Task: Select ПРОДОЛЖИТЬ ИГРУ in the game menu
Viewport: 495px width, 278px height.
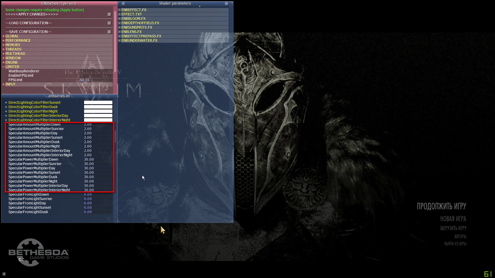Action: coord(441,206)
